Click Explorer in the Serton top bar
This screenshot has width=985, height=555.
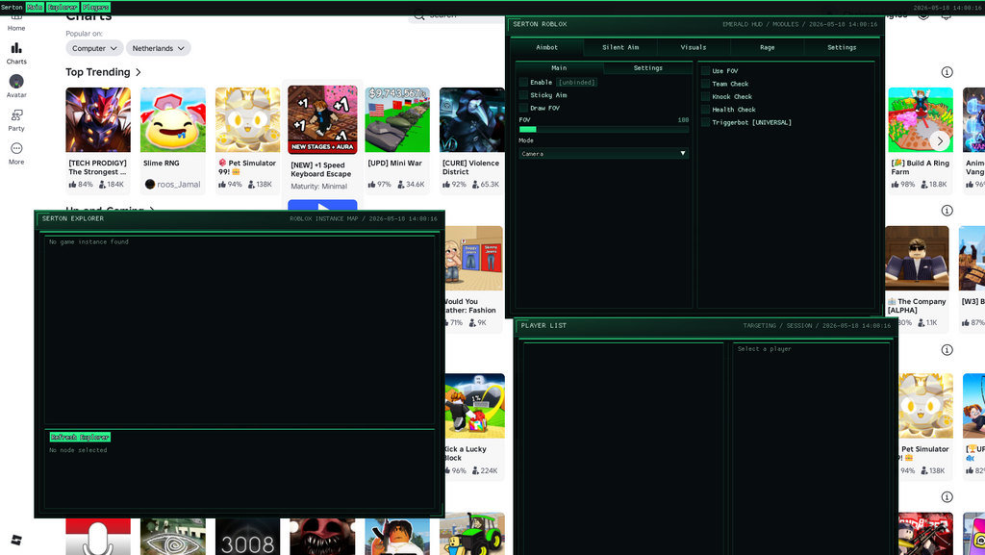point(63,7)
